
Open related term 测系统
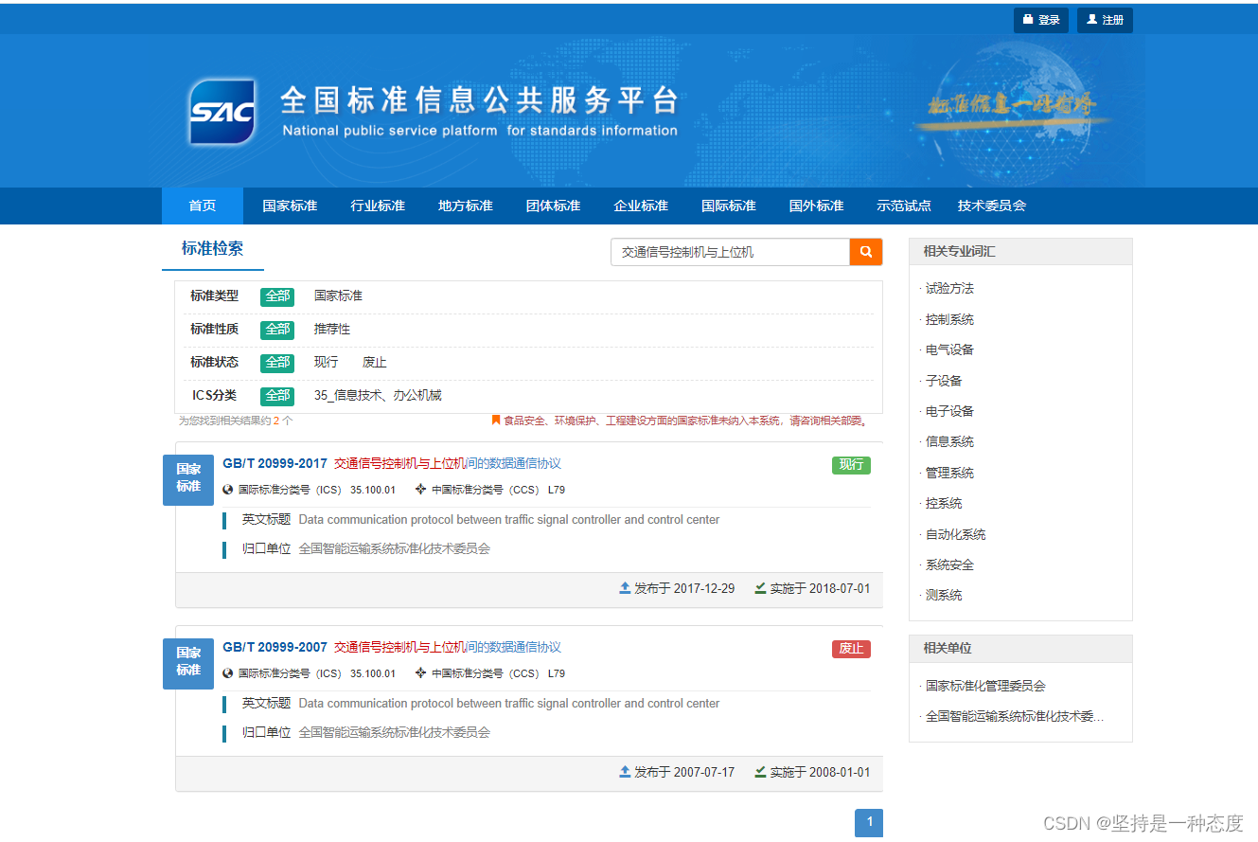coord(944,596)
